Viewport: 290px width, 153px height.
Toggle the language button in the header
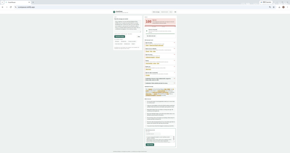pos(175,12)
